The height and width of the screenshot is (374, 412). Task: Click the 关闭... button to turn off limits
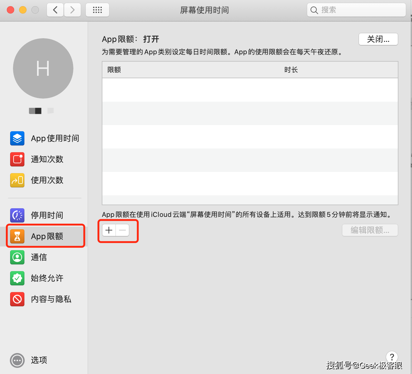click(378, 39)
